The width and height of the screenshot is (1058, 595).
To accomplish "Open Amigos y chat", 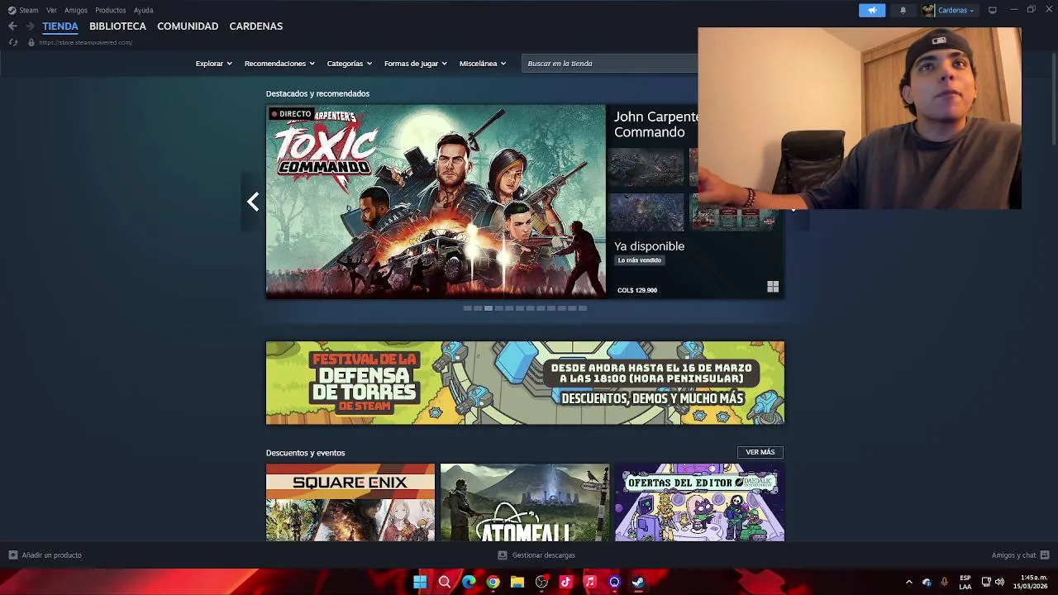I will tap(1013, 555).
